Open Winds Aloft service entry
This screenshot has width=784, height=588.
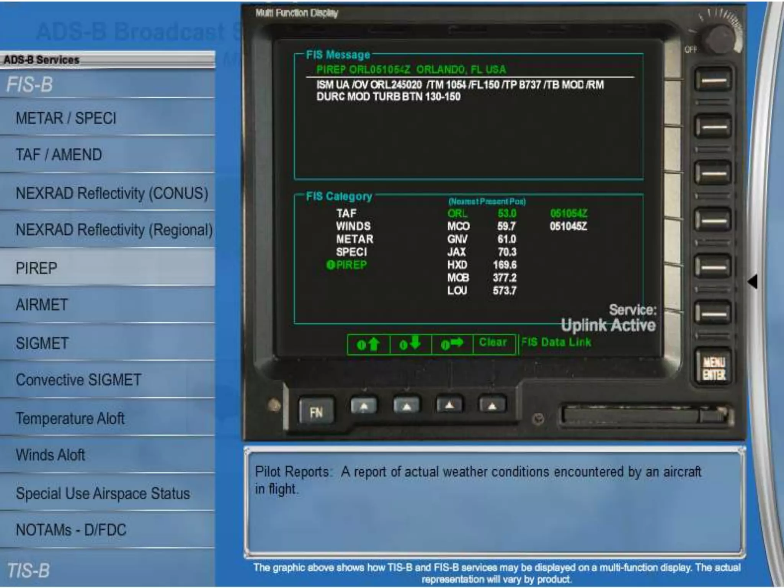[x=51, y=455]
